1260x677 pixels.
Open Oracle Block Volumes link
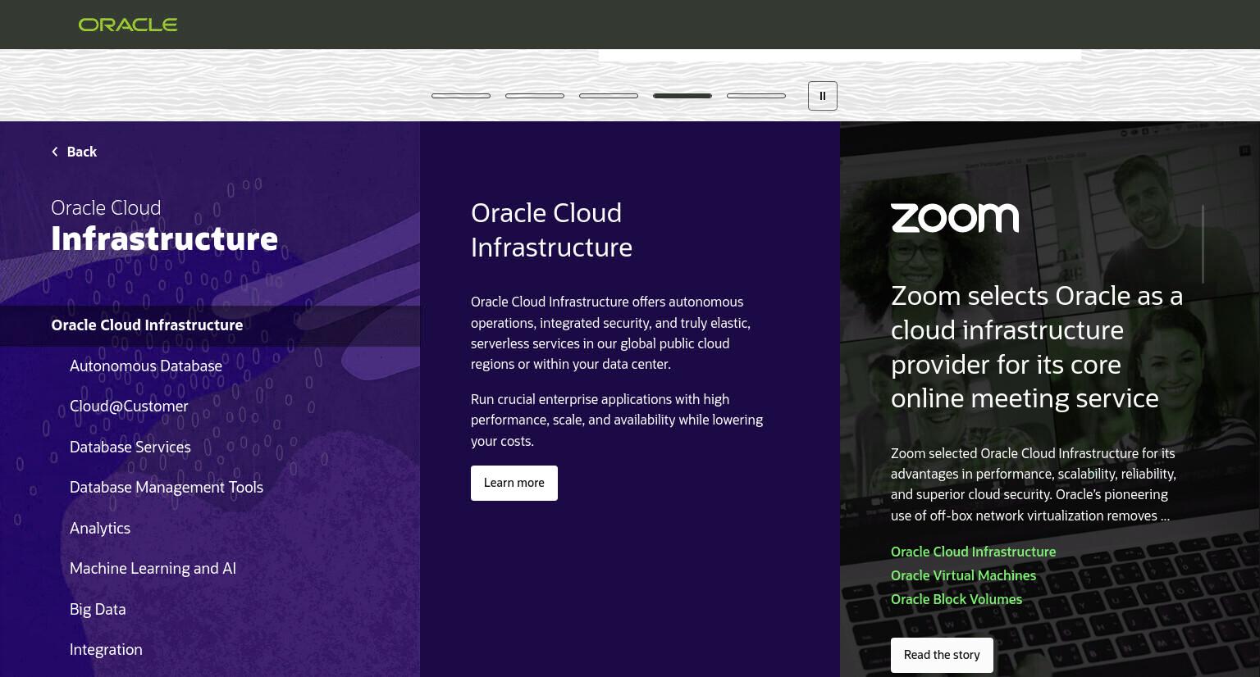point(956,599)
